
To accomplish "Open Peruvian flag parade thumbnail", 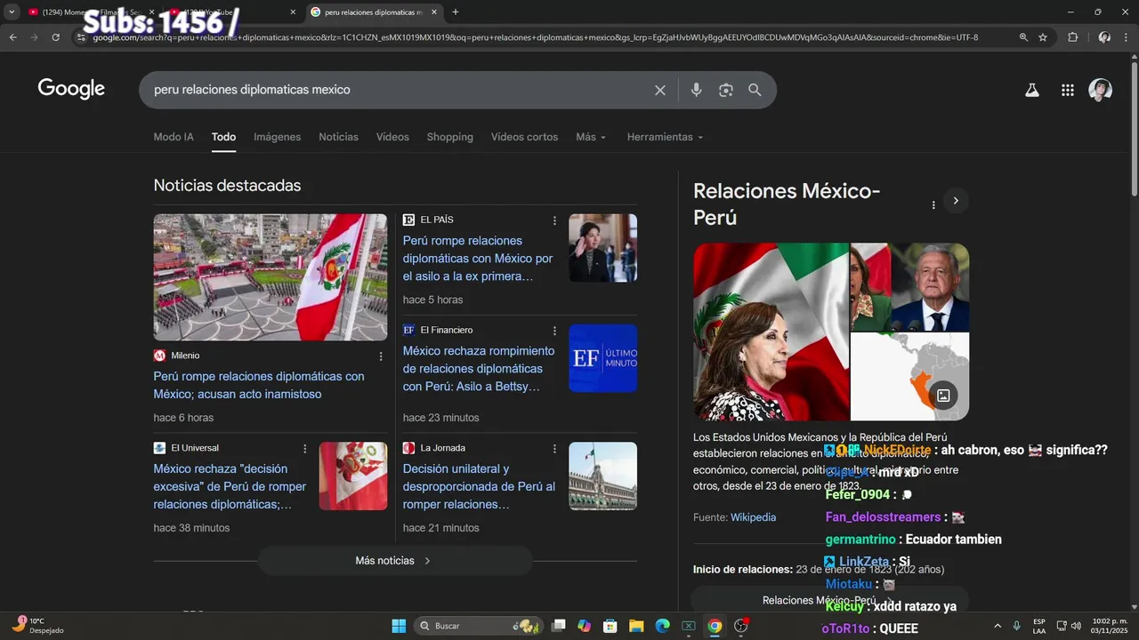I will (x=271, y=277).
